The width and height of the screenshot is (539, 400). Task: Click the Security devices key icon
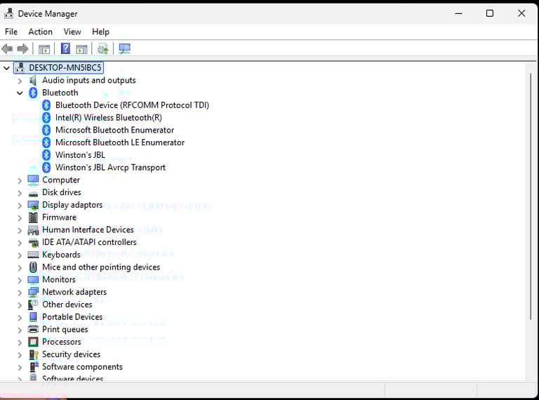pyautogui.click(x=34, y=354)
